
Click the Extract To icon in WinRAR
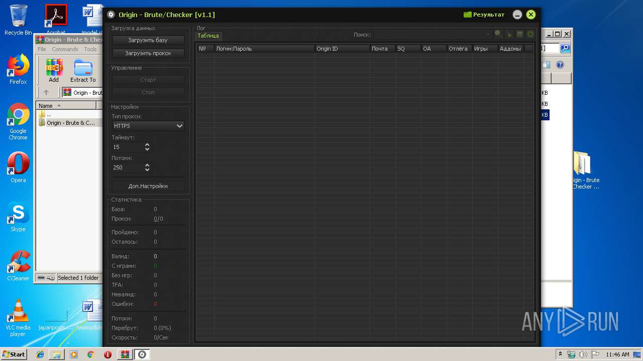pyautogui.click(x=83, y=71)
